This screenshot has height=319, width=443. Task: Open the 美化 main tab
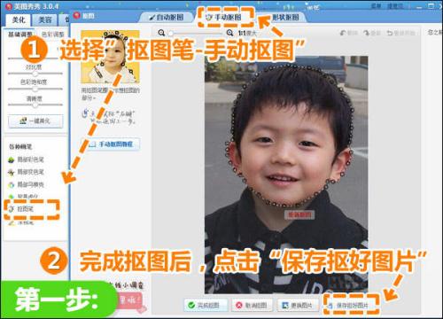click(19, 19)
